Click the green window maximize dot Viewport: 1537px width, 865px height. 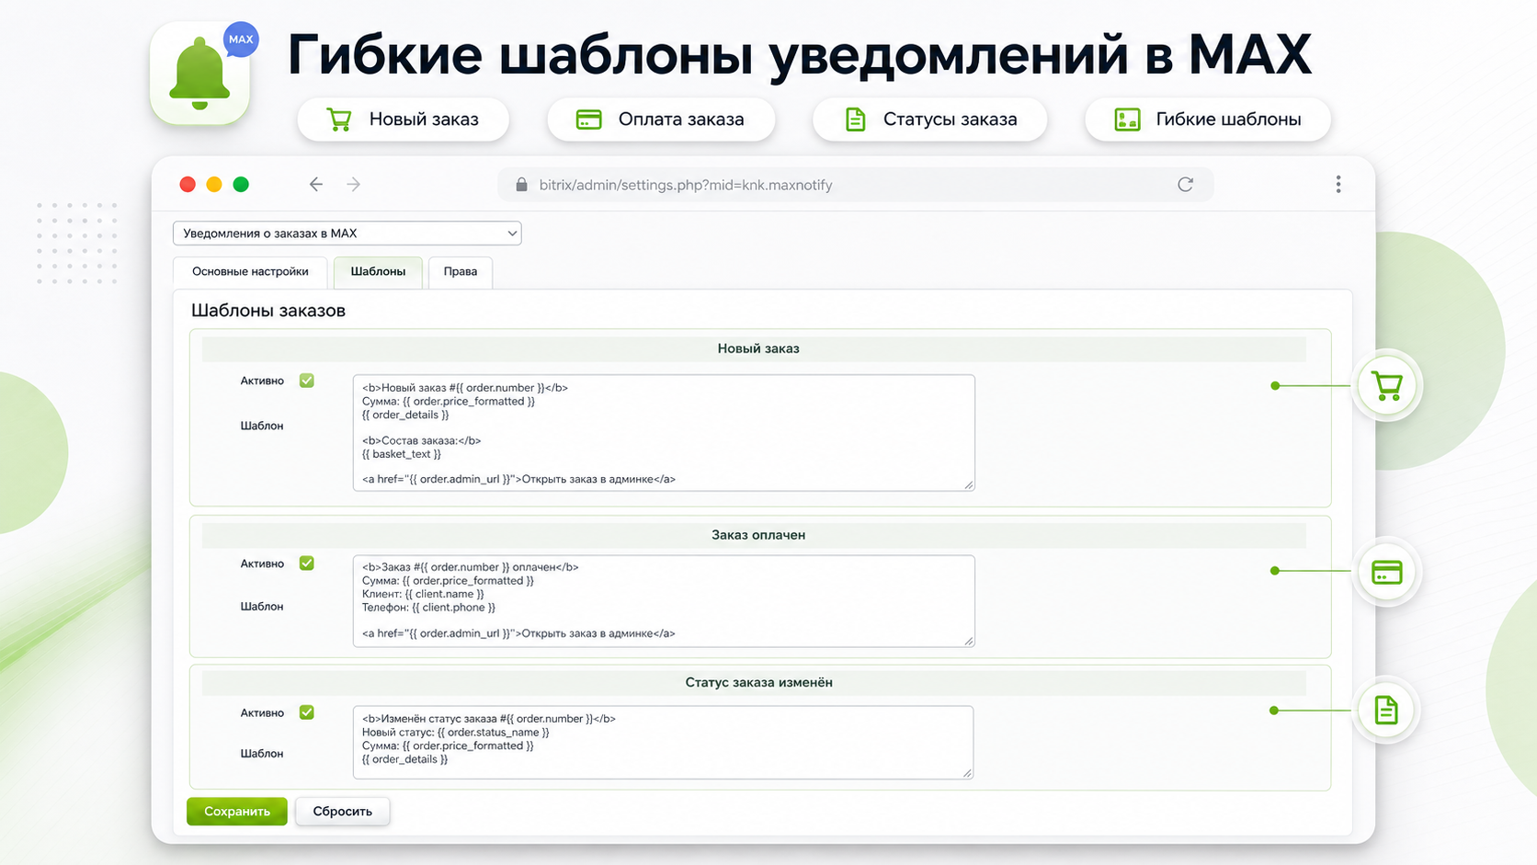coord(241,185)
